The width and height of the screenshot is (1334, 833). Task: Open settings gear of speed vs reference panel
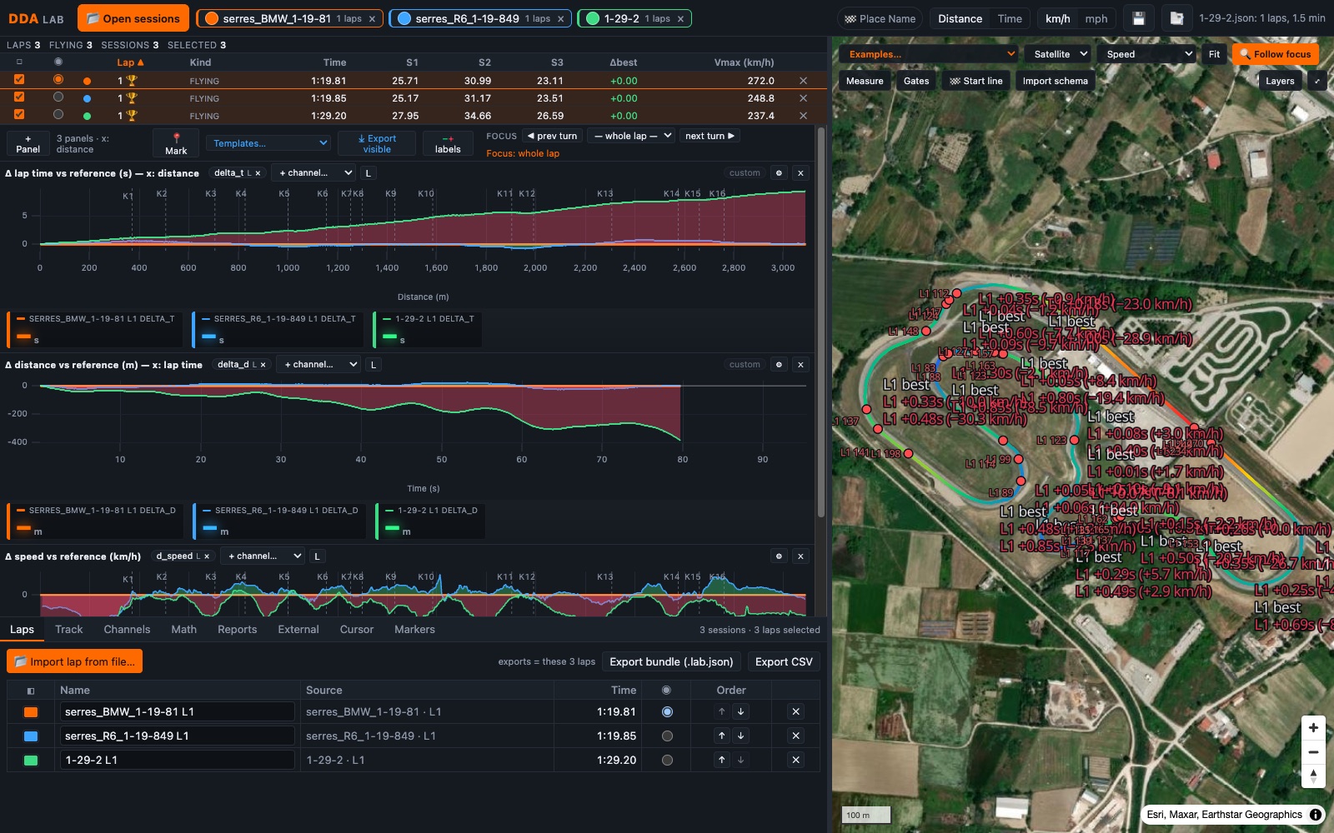779,556
